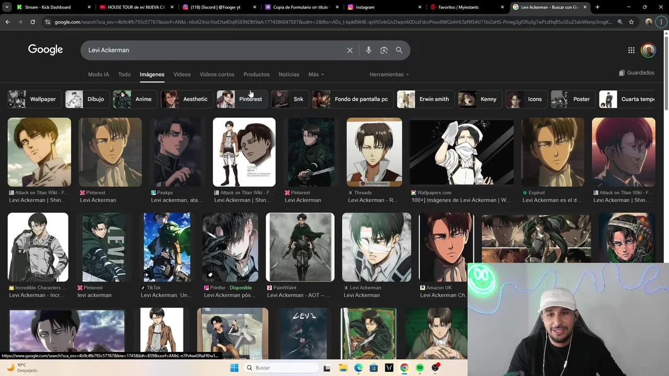
Task: Expand the Herramientas dropdown
Action: tap(389, 74)
